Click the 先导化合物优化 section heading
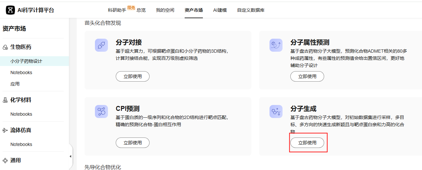 coord(103,167)
